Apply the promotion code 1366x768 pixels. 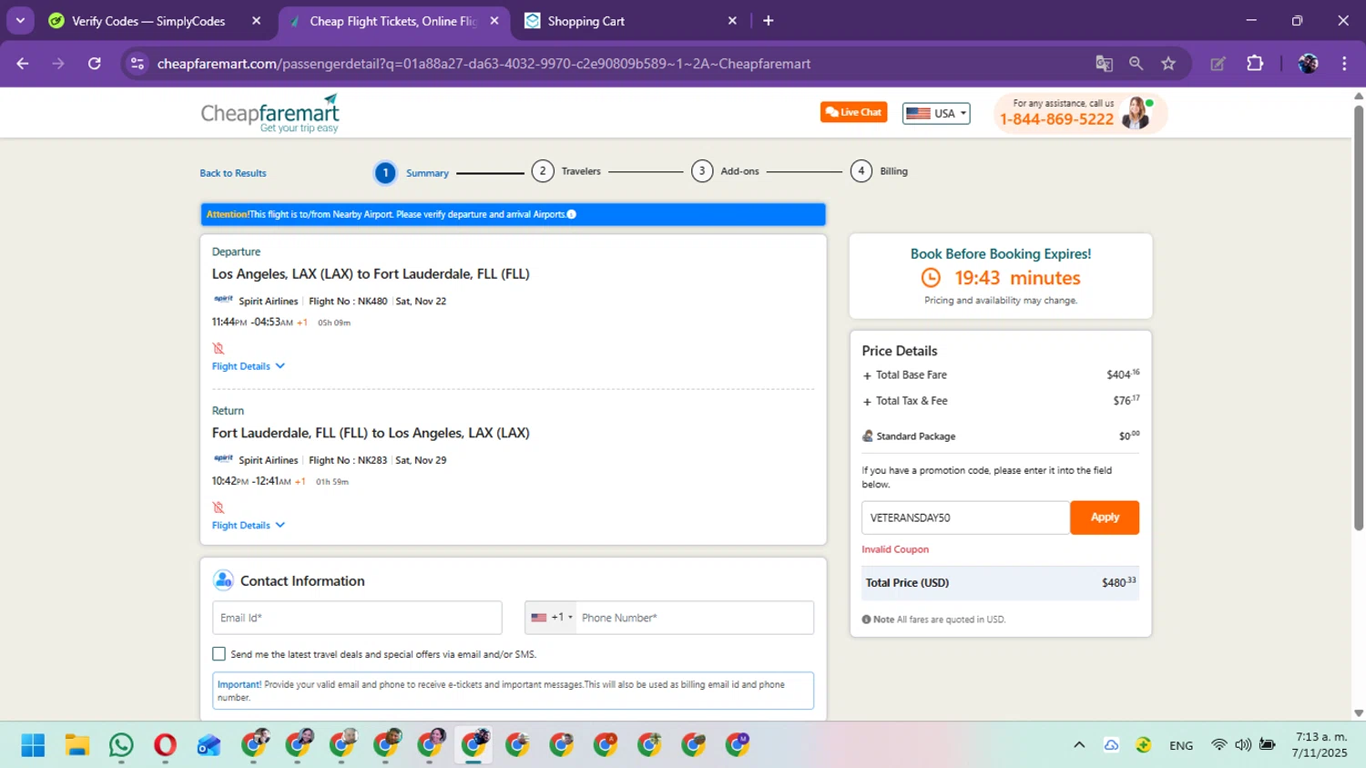[1105, 517]
